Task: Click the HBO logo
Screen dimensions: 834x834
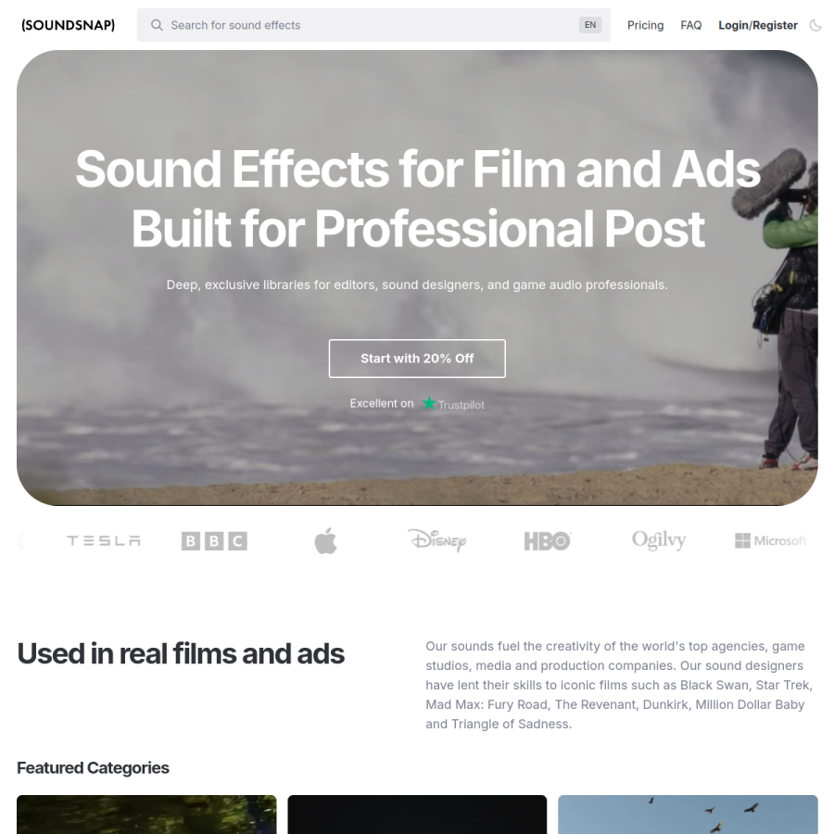Action: [x=548, y=541]
